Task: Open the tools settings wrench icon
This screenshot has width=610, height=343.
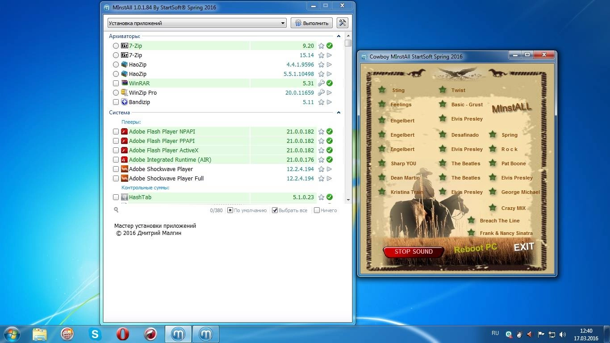Action: point(342,23)
